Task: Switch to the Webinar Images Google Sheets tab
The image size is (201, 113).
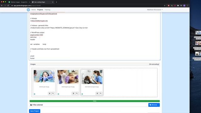Action: coord(19,2)
